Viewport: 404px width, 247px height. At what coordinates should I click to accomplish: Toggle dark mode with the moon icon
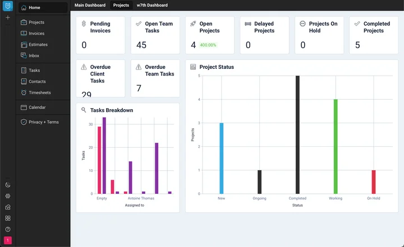click(8, 185)
